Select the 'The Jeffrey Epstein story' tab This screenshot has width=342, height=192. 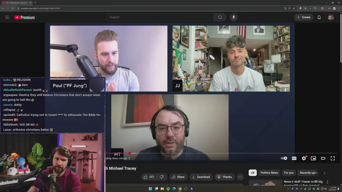pyautogui.click(x=17, y=3)
